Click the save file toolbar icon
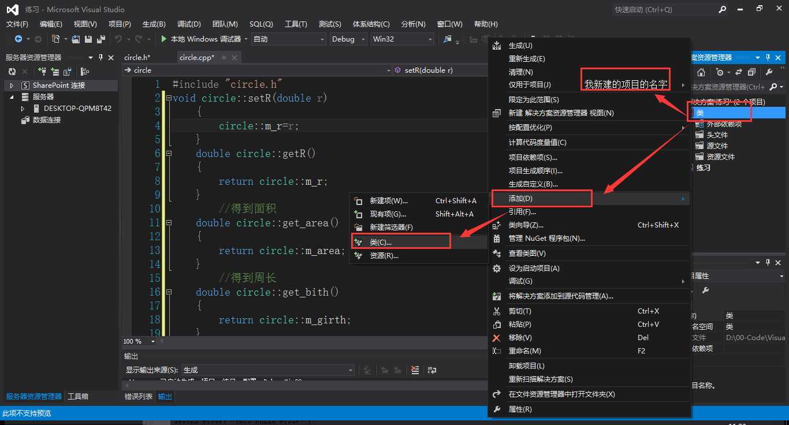789x425 pixels. pyautogui.click(x=88, y=39)
